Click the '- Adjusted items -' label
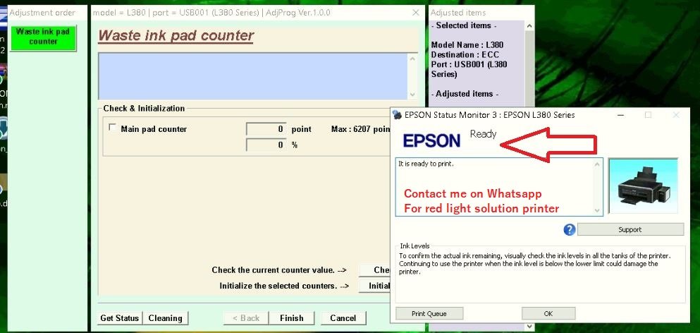 (x=465, y=94)
